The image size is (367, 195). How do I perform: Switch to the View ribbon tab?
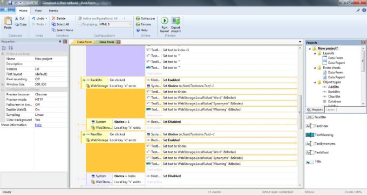click(x=38, y=11)
